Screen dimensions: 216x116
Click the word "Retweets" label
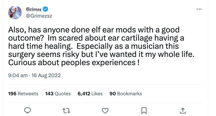point(28,94)
